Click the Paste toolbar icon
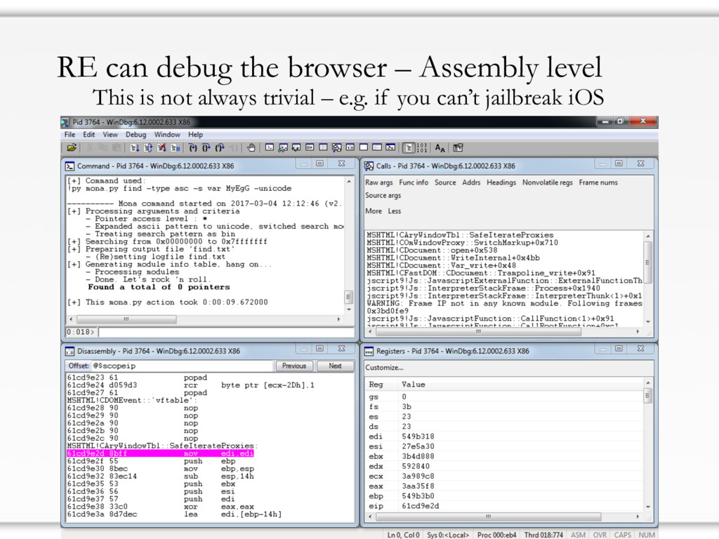Viewport: 719px width, 539px height. [117, 147]
